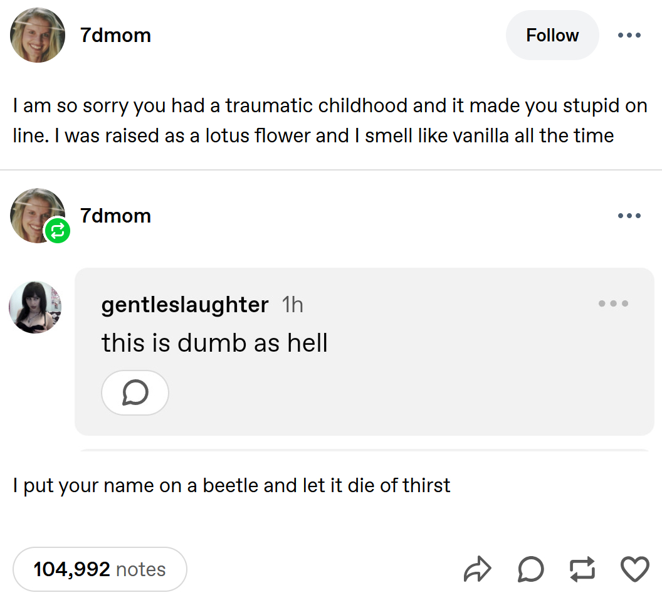The width and height of the screenshot is (662, 605).
Task: Click the beetle reply text
Action: pos(231,485)
